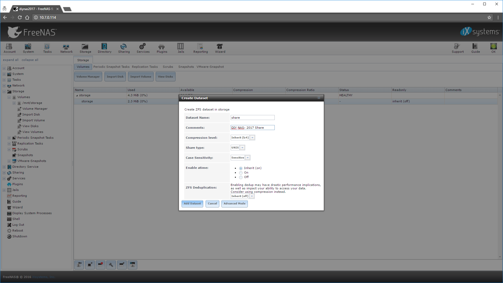Image resolution: width=503 pixels, height=283 pixels.
Task: Switch to the VMware-Snapshot tab
Action: [210, 67]
